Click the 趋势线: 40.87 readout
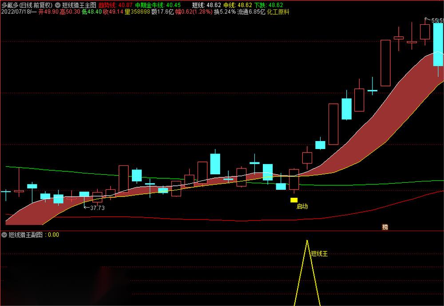Screen dimensions: 444x306 [x=115, y=5]
